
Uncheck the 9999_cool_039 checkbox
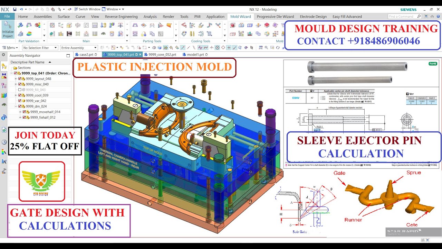(x=20, y=95)
